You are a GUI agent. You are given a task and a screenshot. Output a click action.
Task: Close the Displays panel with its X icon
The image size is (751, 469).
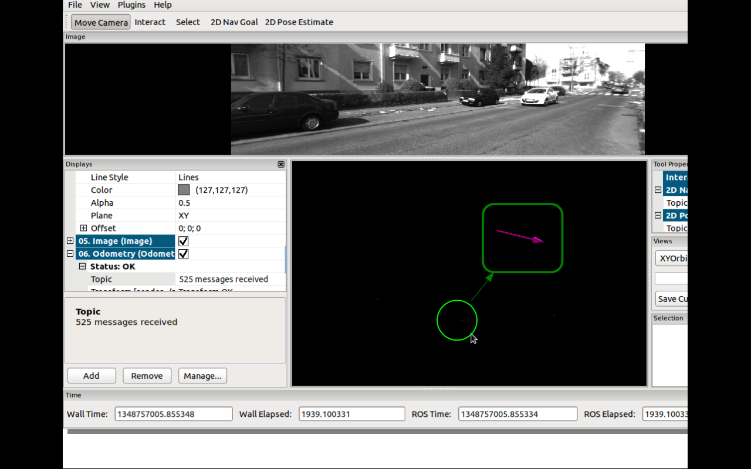coord(281,165)
